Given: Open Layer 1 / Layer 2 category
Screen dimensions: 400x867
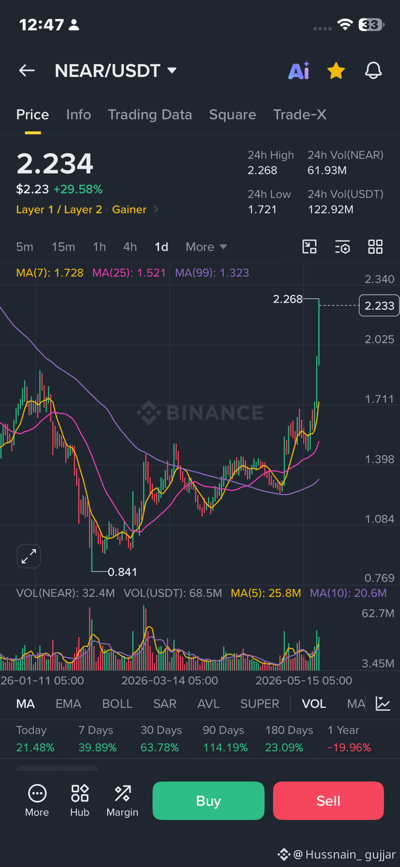Looking at the screenshot, I should click(59, 209).
